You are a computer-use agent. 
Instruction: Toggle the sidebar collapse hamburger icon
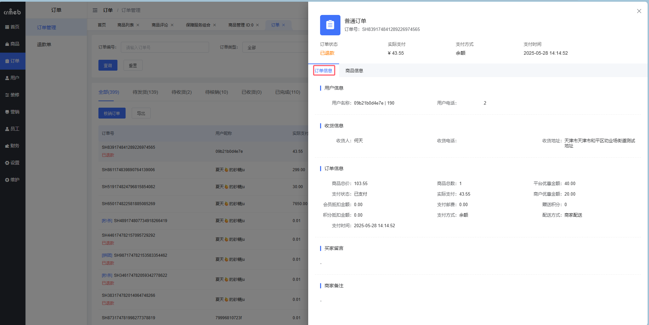click(x=95, y=10)
